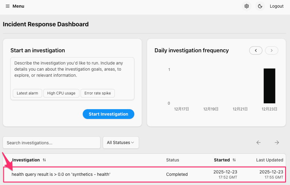Click the December 23 chart bar
This screenshot has height=185, width=290.
[269, 86]
